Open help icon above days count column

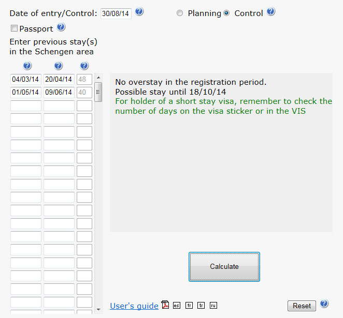pos(84,66)
